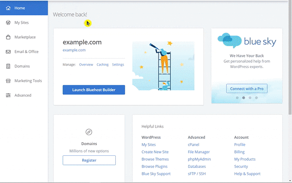Click the telescope ladder illustration
The image size is (292, 183).
pos(164,66)
